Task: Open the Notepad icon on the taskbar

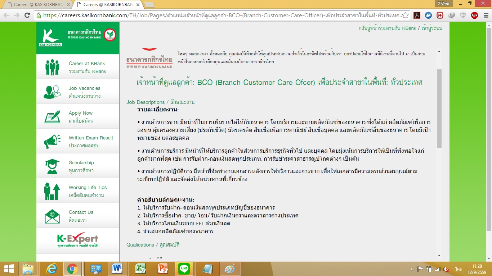Action: pyautogui.click(x=207, y=269)
